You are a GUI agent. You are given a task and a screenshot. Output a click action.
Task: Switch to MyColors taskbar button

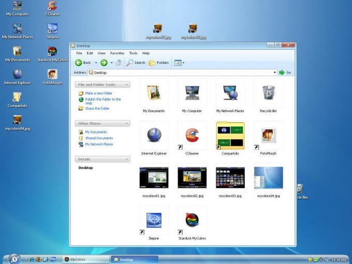point(86,259)
